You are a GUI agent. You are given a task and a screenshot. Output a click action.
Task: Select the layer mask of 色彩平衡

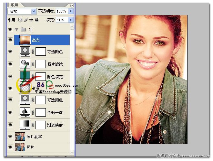(41, 112)
